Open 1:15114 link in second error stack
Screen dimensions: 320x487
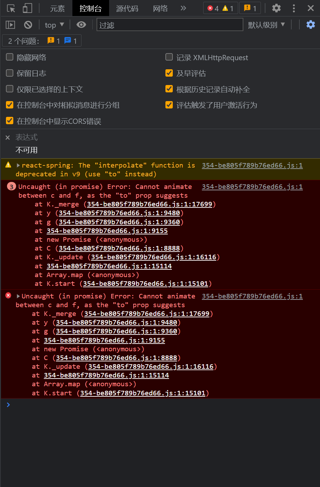[106, 375]
